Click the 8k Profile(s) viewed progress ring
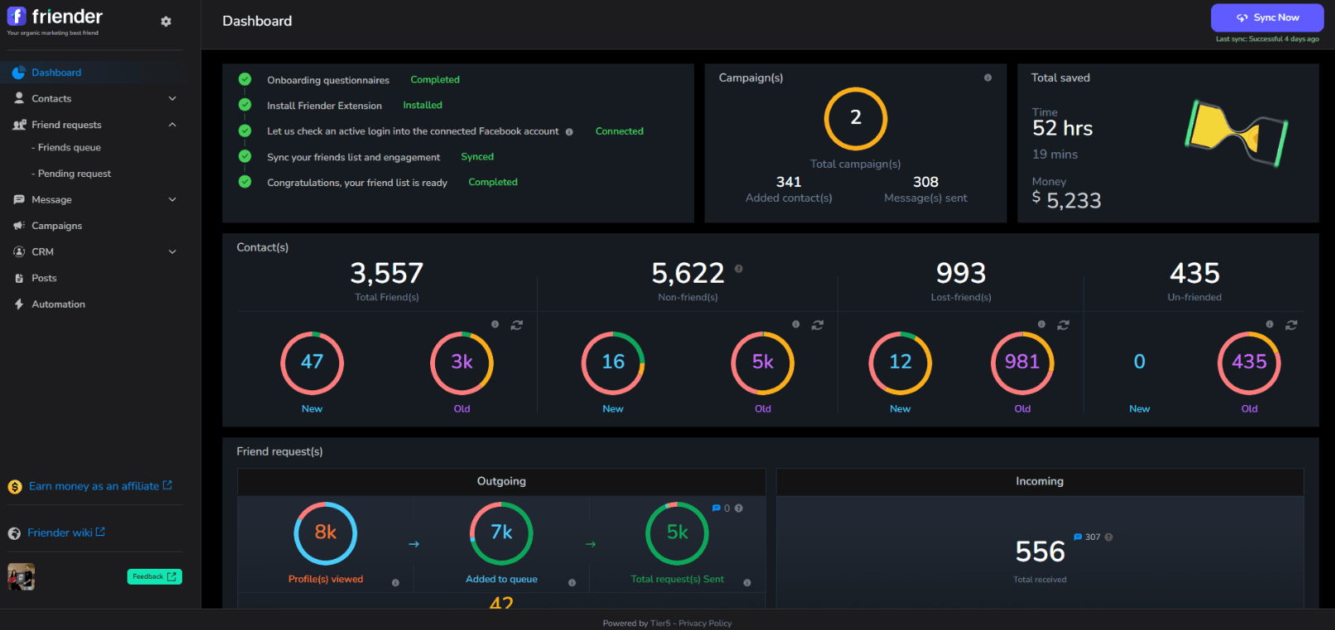The image size is (1335, 630). pyautogui.click(x=325, y=533)
